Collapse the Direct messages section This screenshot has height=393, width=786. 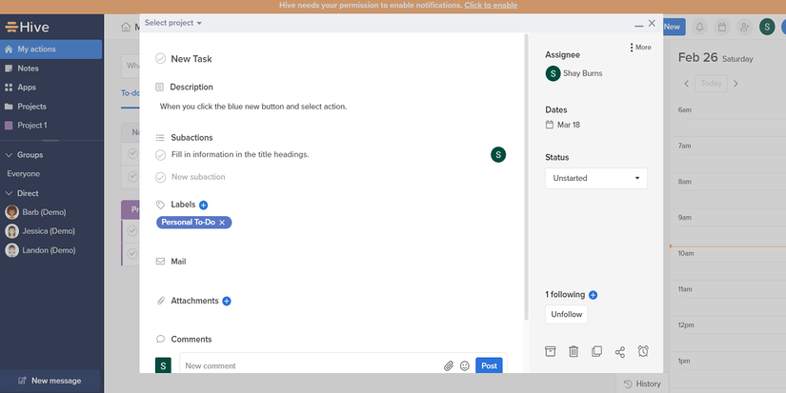(9, 193)
